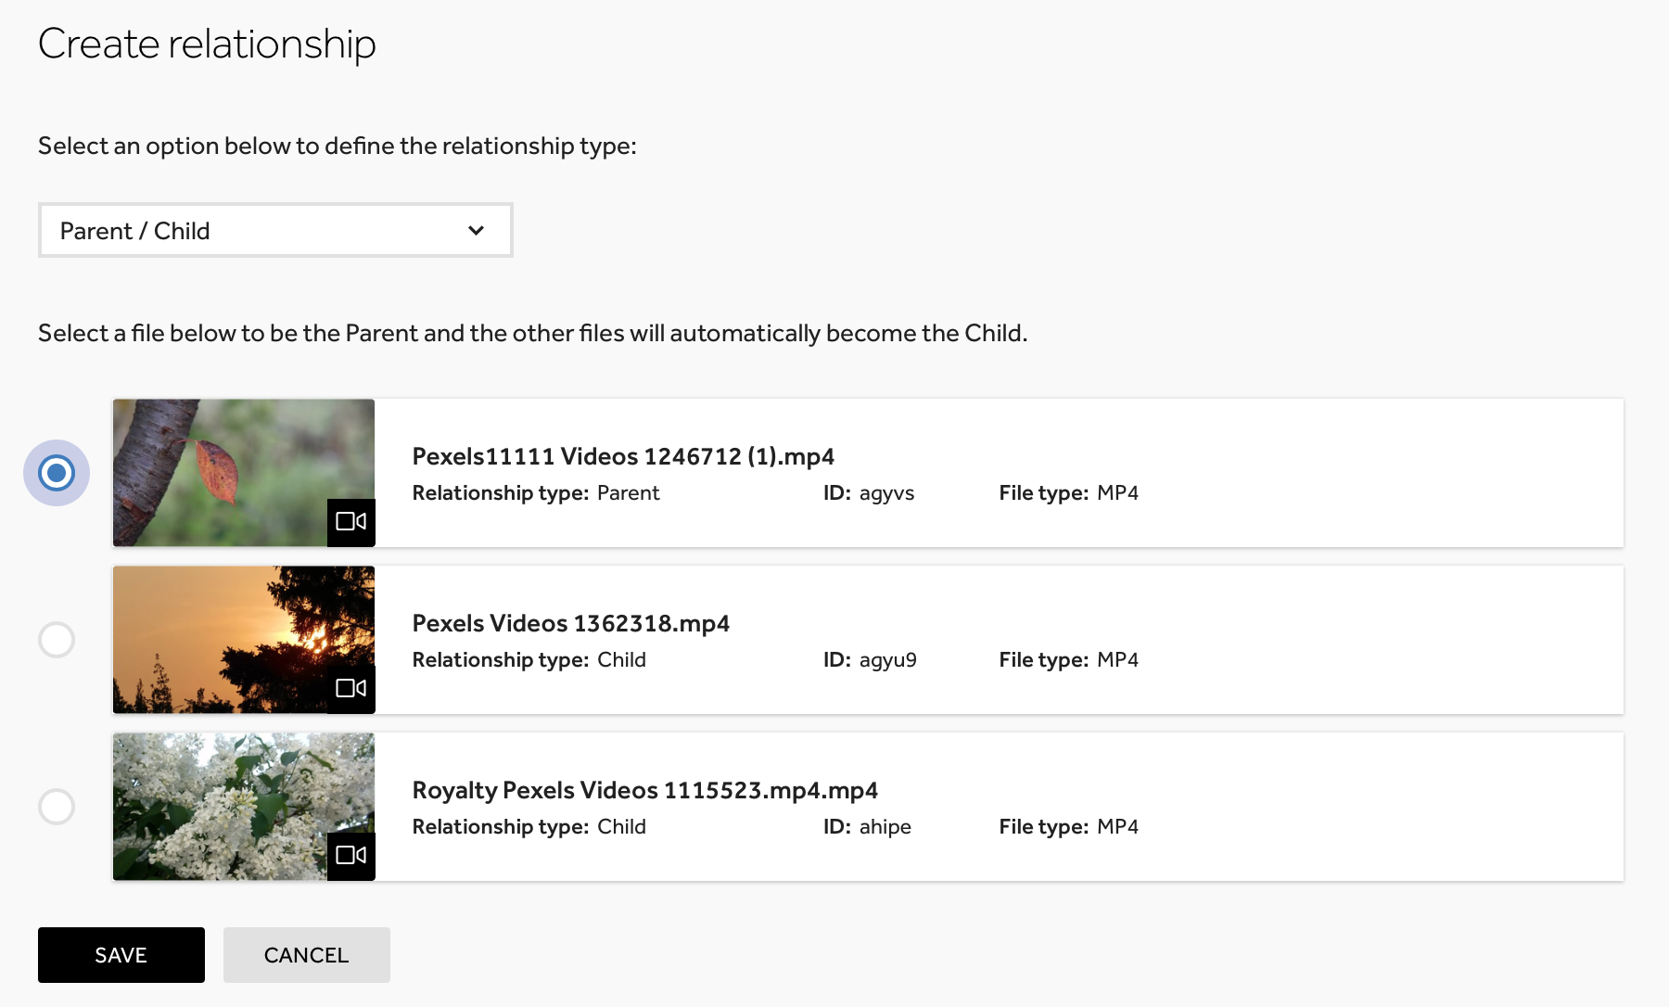Cancel the relationship creation

306,955
